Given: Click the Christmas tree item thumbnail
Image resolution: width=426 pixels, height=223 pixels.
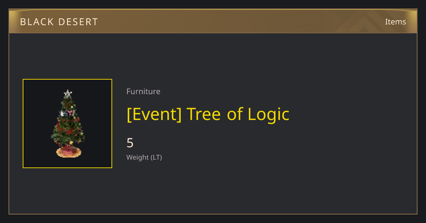Looking at the screenshot, I should pyautogui.click(x=67, y=124).
